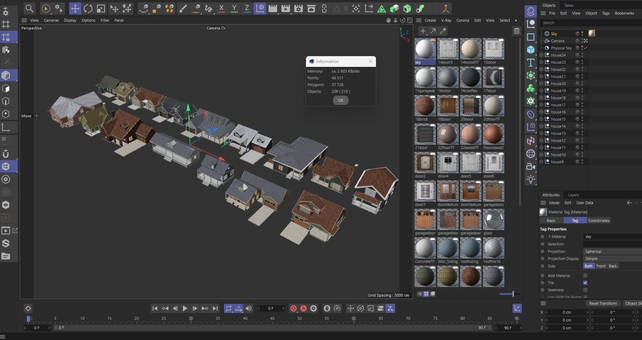Click the Render View clapperboard icon
This screenshot has height=340, width=642.
coord(273,8)
